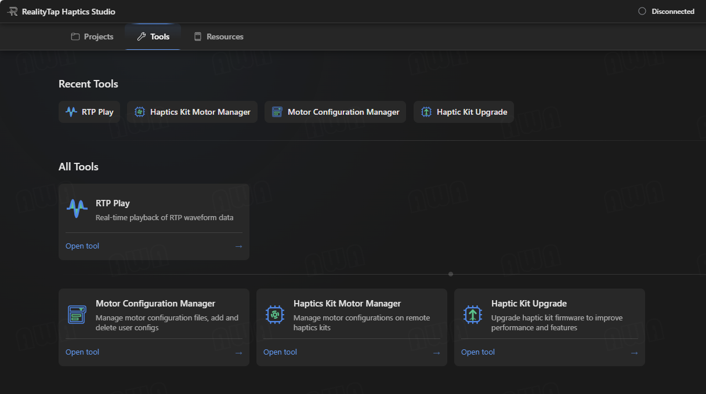
Task: Click the 'All Tools' heading
Action: [x=78, y=167]
